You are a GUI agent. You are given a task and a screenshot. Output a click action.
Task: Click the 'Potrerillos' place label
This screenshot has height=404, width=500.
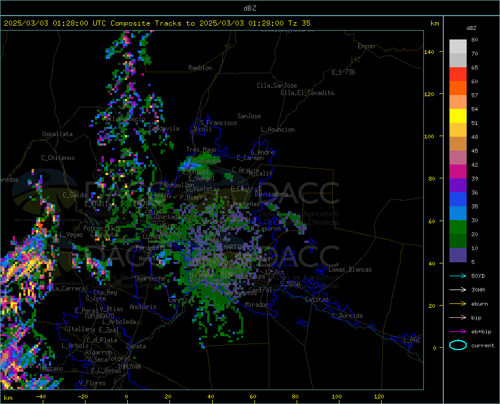pos(102,228)
